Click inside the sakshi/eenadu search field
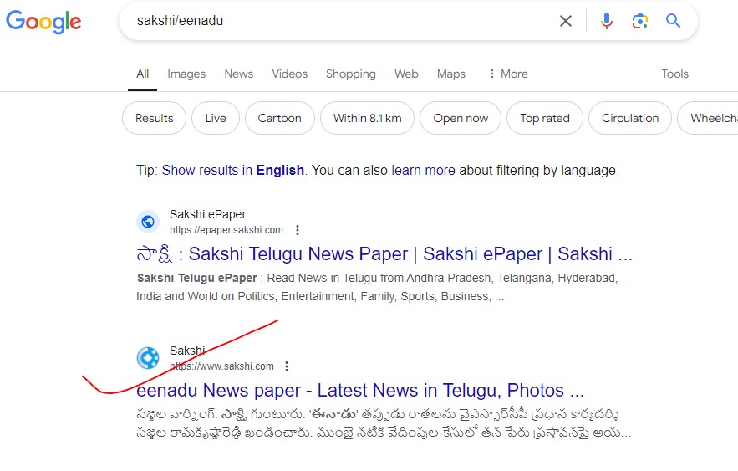Screen dimensions: 738x471 pyautogui.click(x=334, y=21)
